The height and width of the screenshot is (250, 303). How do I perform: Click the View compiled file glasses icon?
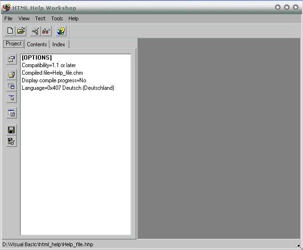click(x=46, y=31)
